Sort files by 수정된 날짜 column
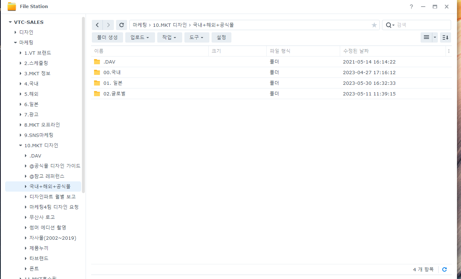Viewport: 461px width, 279px height. point(357,51)
